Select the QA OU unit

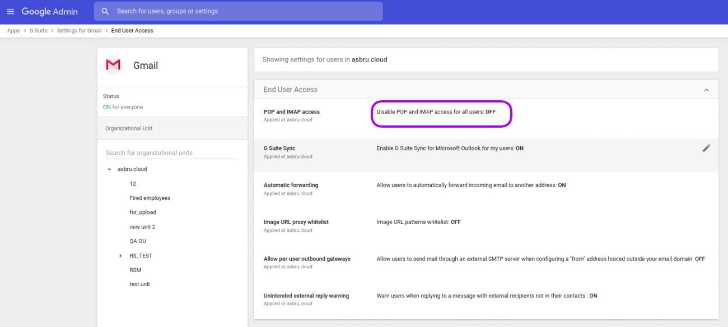point(138,241)
